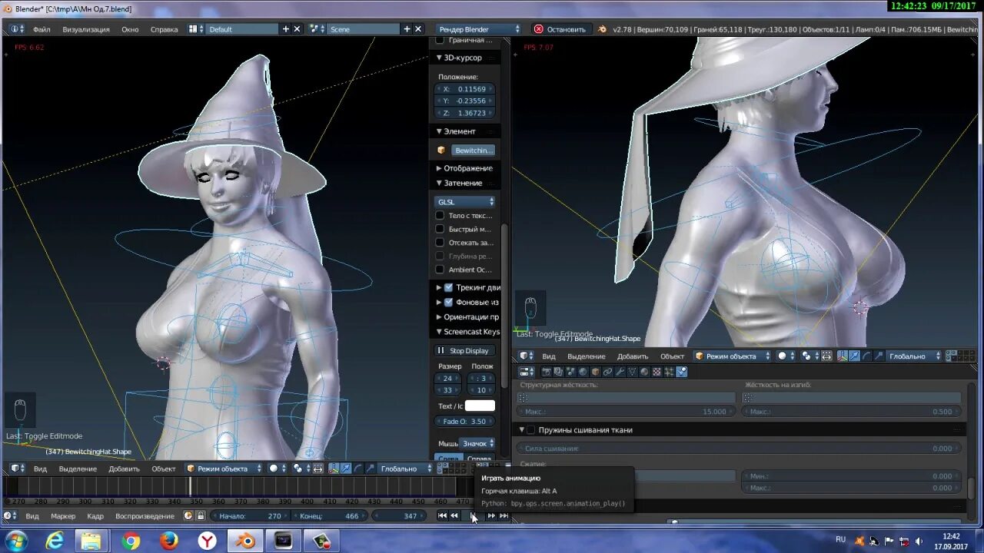Select translate manipulator arrow in left viewport header
Image resolution: width=984 pixels, height=553 pixels.
[x=346, y=469]
